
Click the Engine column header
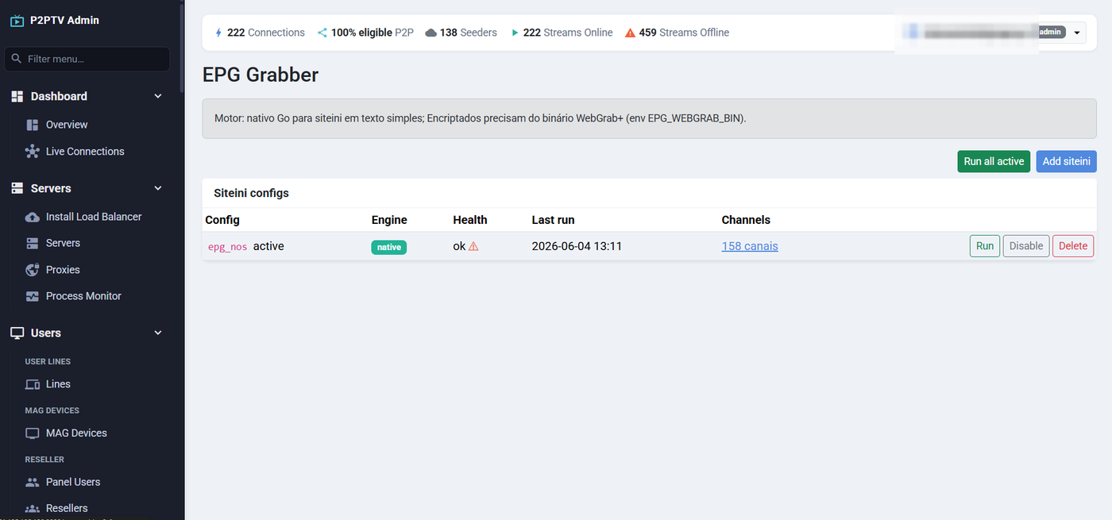pos(389,220)
